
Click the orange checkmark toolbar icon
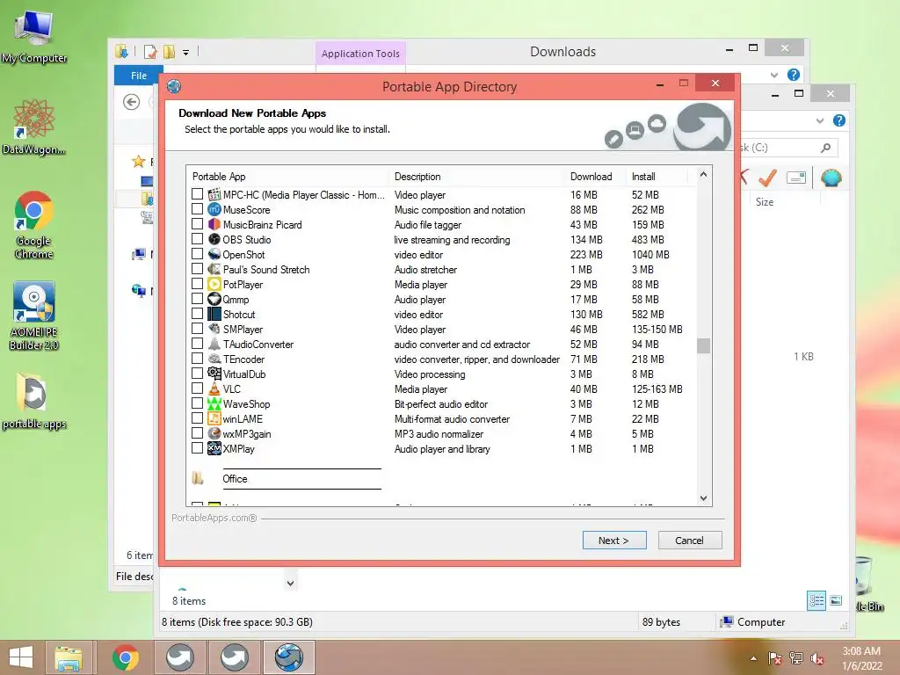[x=767, y=178]
